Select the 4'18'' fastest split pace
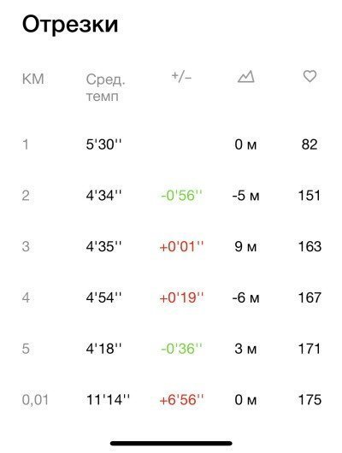 pyautogui.click(x=104, y=349)
